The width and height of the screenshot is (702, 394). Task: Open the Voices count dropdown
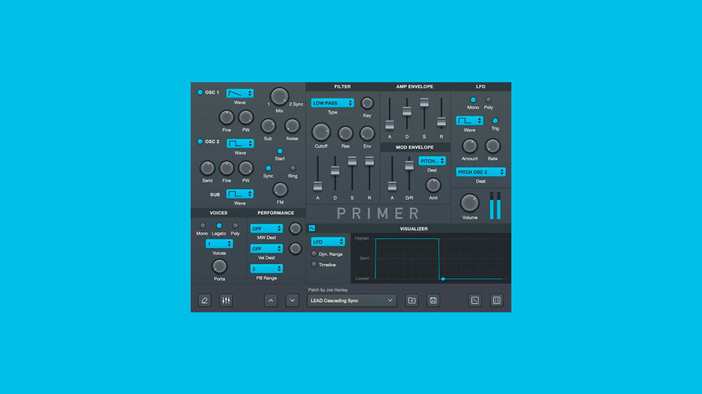pos(220,244)
